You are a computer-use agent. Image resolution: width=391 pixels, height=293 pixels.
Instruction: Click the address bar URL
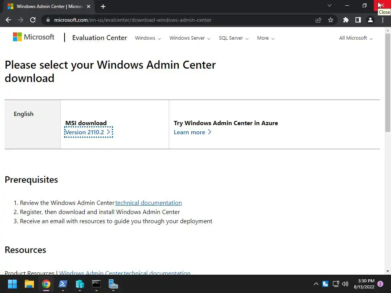coord(132,20)
